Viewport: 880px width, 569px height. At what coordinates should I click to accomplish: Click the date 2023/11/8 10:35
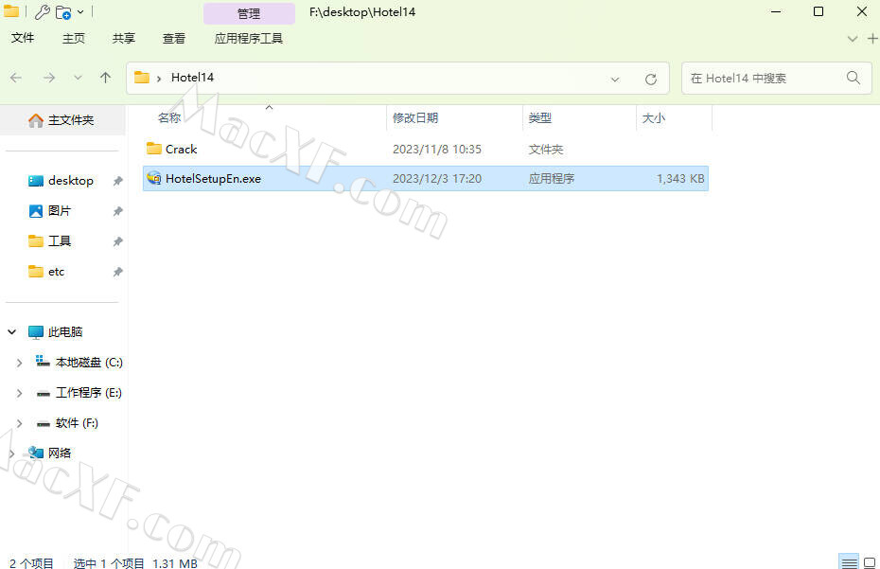coord(436,150)
